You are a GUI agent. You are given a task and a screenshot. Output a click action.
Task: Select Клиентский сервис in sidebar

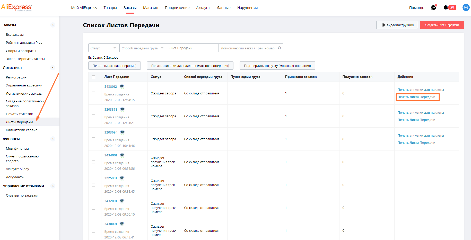[x=21, y=130]
